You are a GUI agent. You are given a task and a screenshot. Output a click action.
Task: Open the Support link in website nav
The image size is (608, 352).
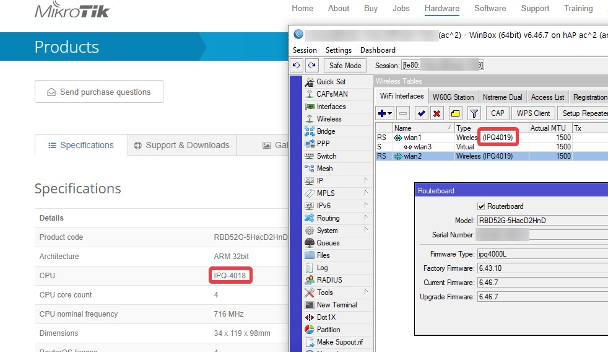[x=535, y=9]
